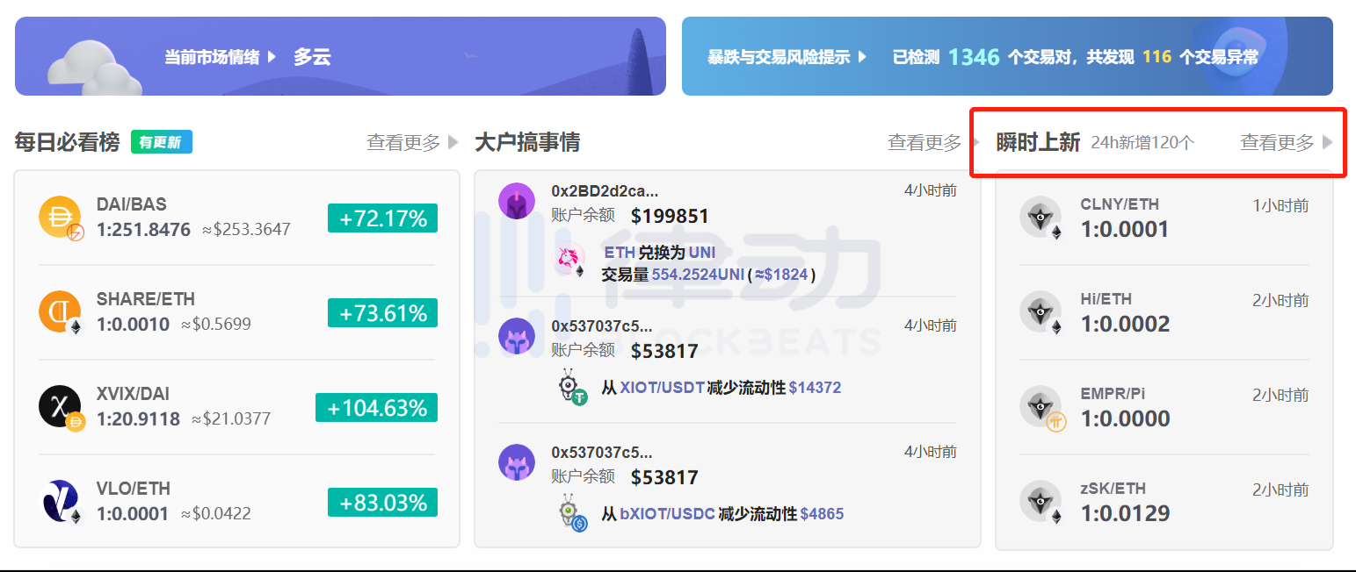The width and height of the screenshot is (1356, 572).
Task: Click the VLO/ETH token pair icon
Action: [x=62, y=503]
